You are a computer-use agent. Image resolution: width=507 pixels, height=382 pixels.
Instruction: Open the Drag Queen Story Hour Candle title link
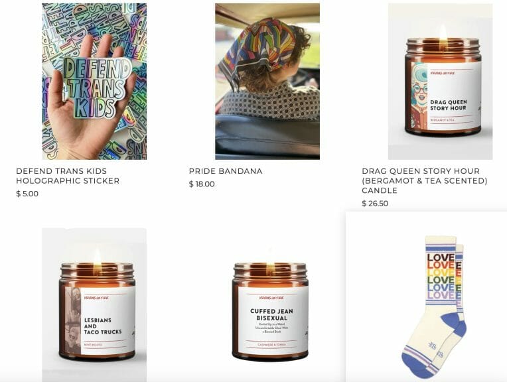pos(425,180)
